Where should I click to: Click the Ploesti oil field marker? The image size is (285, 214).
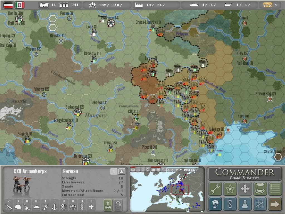coord(153,152)
